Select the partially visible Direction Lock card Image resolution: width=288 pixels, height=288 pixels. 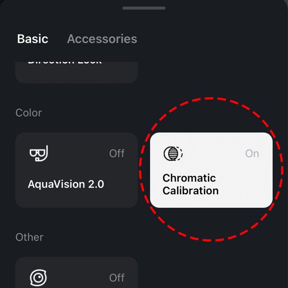(x=76, y=71)
